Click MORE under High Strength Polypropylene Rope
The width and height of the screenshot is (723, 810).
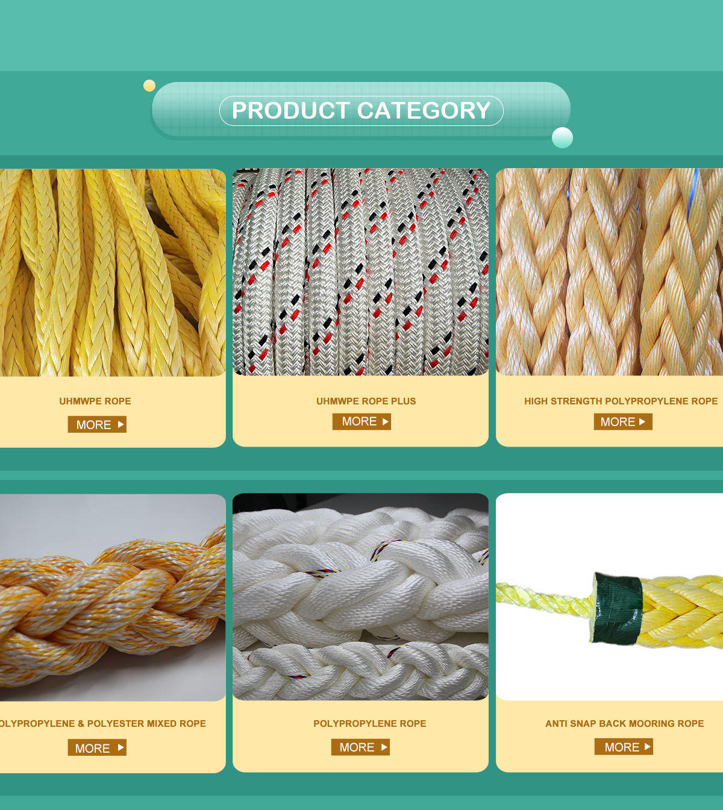point(623,421)
